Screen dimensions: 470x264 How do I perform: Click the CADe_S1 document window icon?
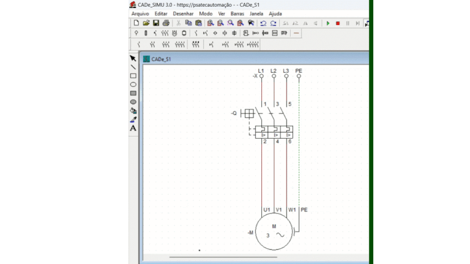coord(146,59)
